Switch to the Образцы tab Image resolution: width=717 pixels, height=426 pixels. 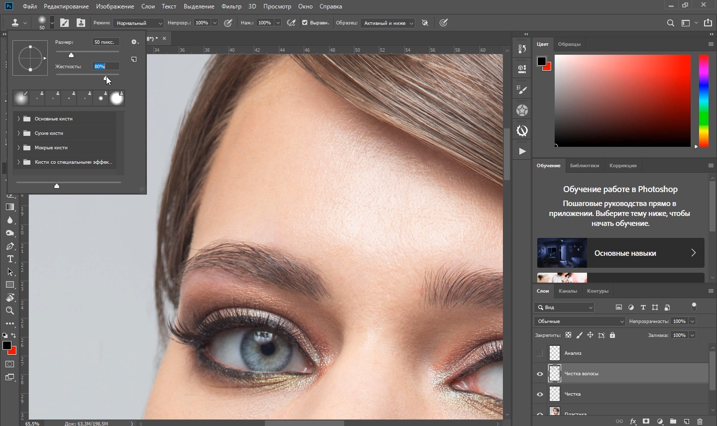569,44
